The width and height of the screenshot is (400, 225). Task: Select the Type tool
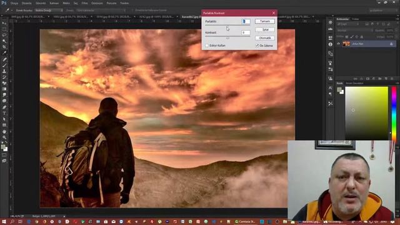(4, 113)
